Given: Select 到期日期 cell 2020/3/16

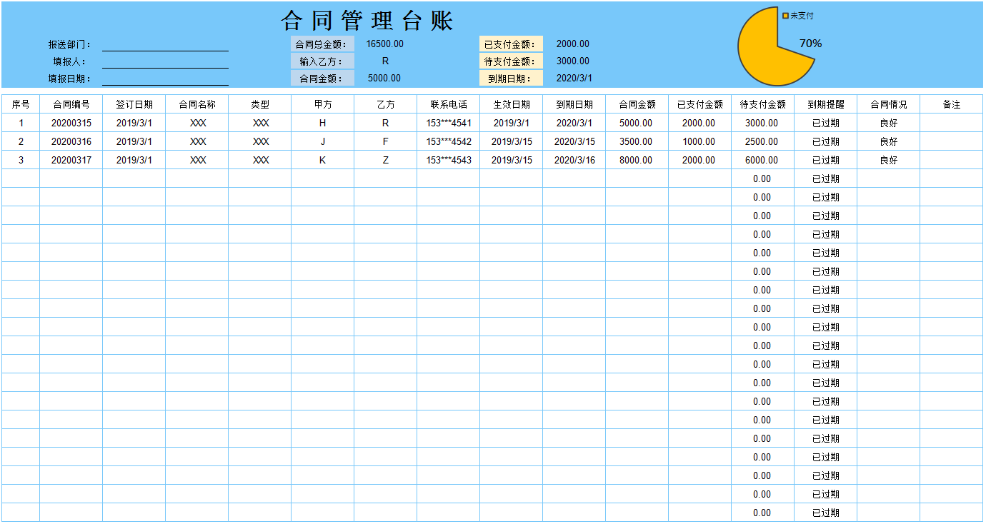Looking at the screenshot, I should click(x=574, y=160).
